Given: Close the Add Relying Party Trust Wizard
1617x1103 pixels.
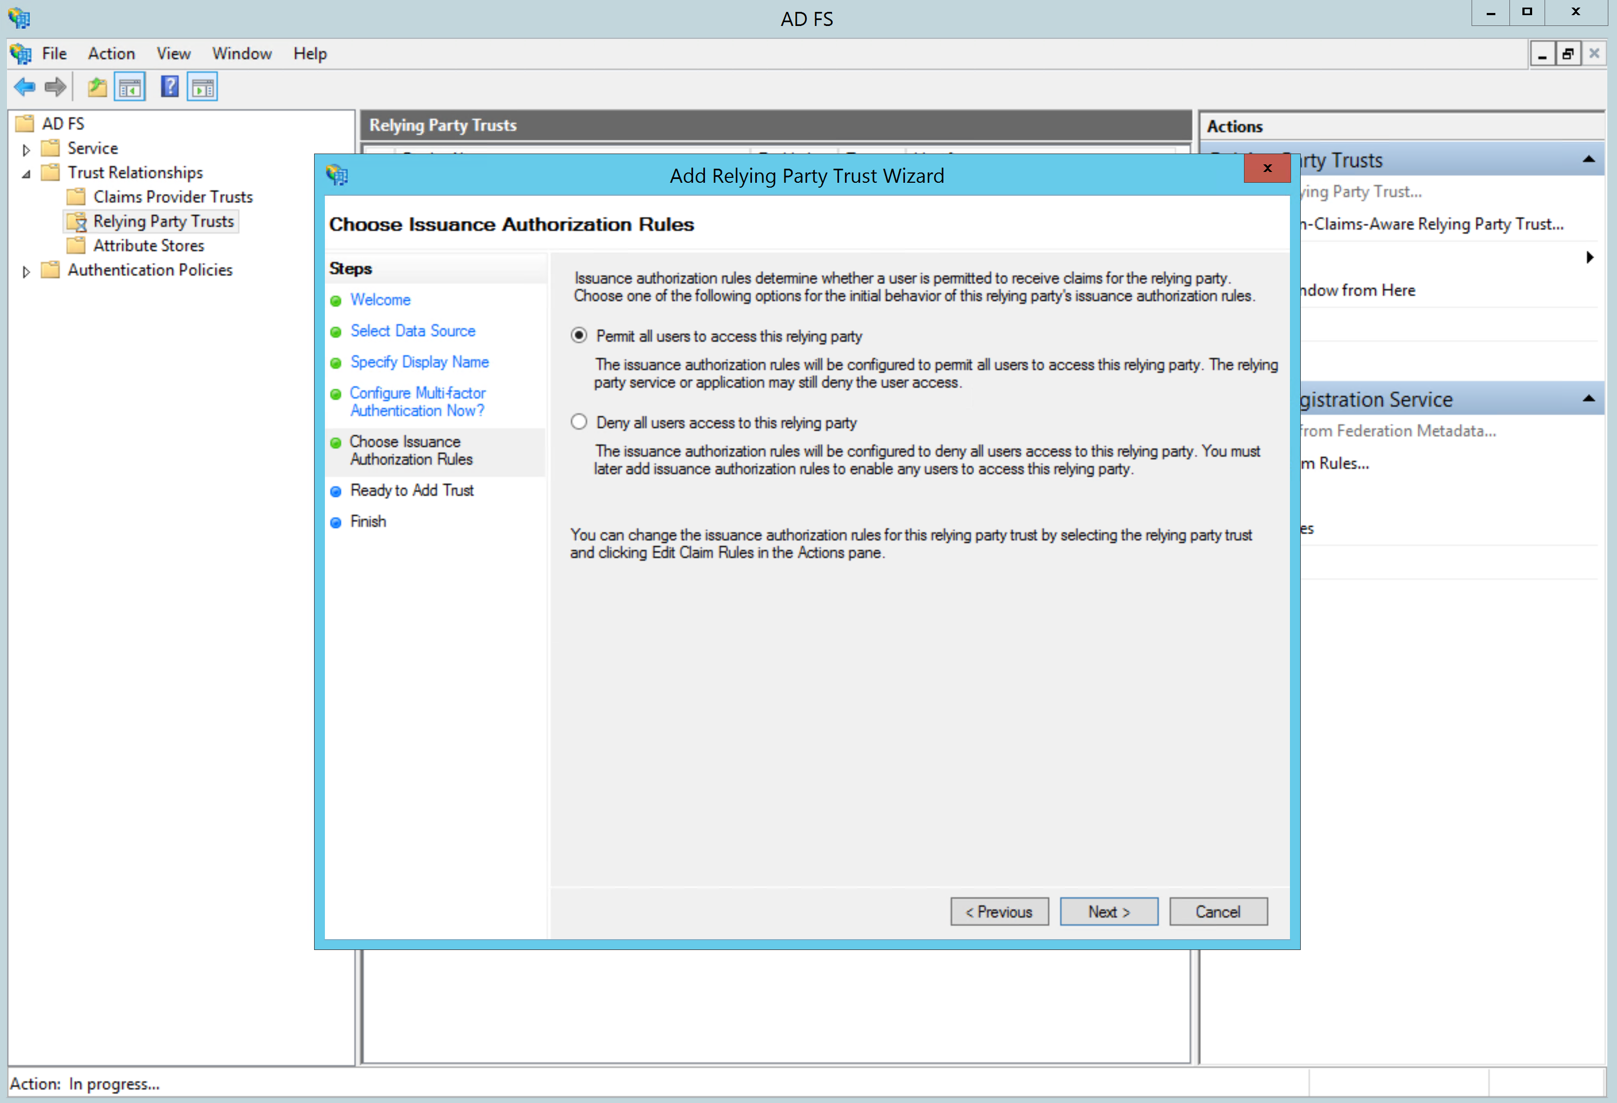Looking at the screenshot, I should [1267, 168].
